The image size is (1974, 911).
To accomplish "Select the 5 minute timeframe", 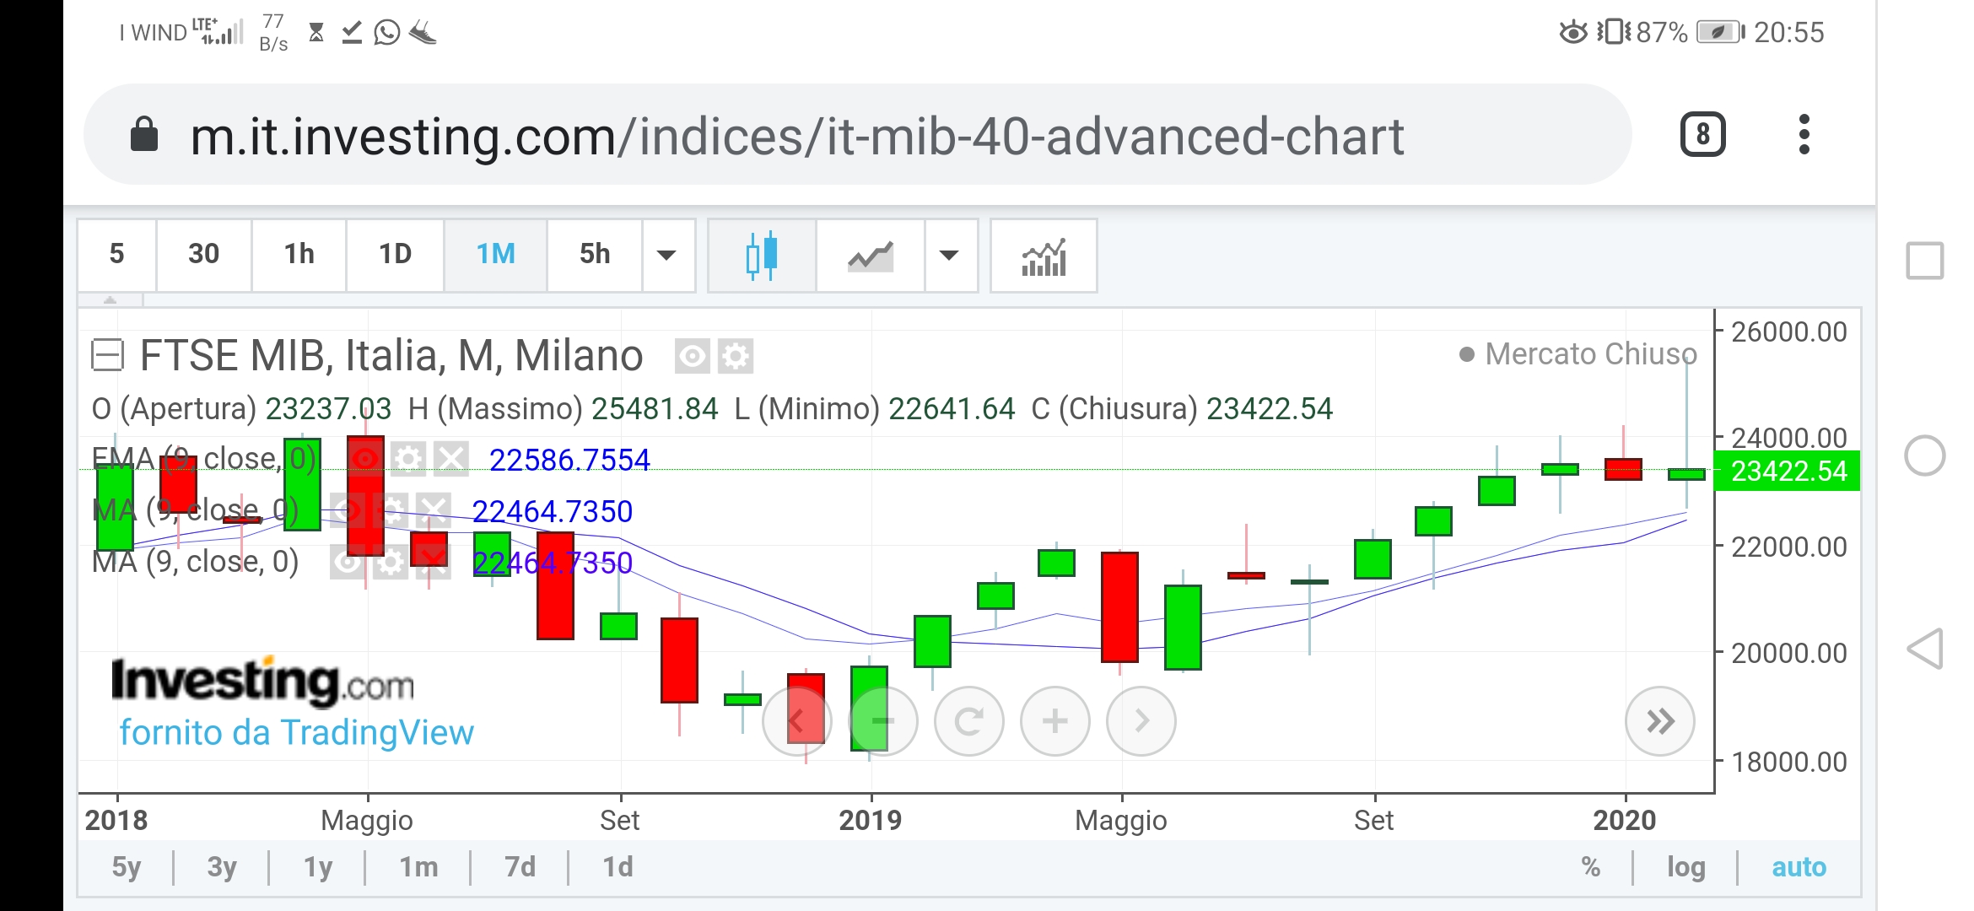I will pos(117,255).
